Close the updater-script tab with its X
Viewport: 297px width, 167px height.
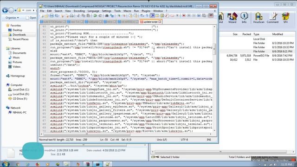[160, 22]
